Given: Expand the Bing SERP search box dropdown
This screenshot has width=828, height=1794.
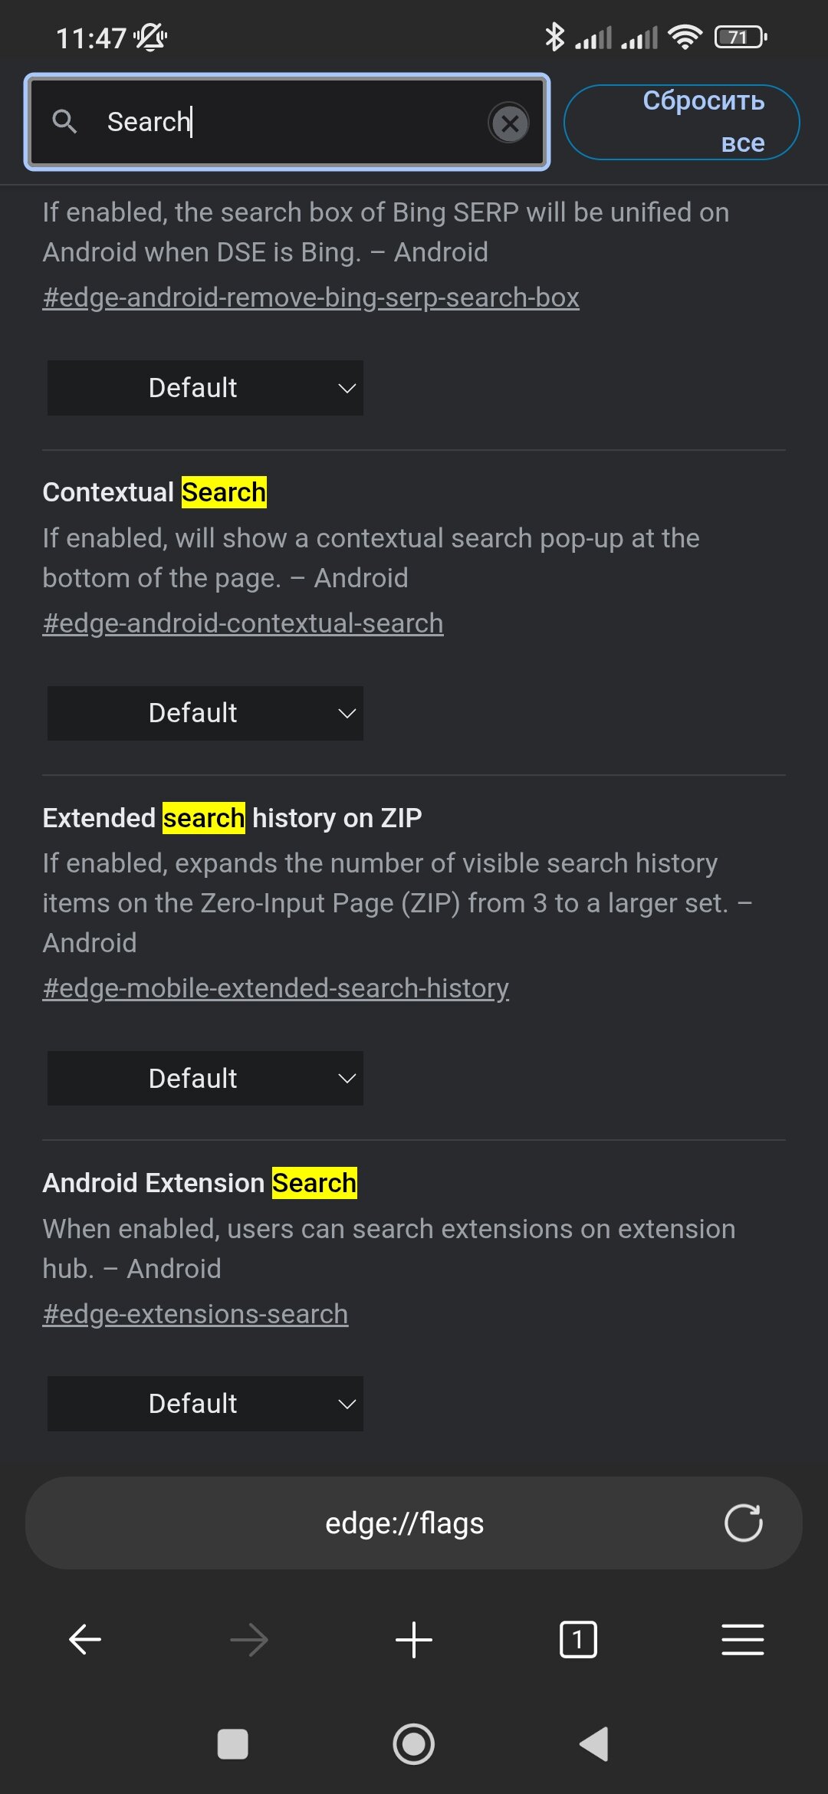Looking at the screenshot, I should [205, 388].
